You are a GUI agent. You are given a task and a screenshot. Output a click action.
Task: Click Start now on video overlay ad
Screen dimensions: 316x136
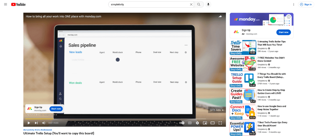click(x=56, y=109)
